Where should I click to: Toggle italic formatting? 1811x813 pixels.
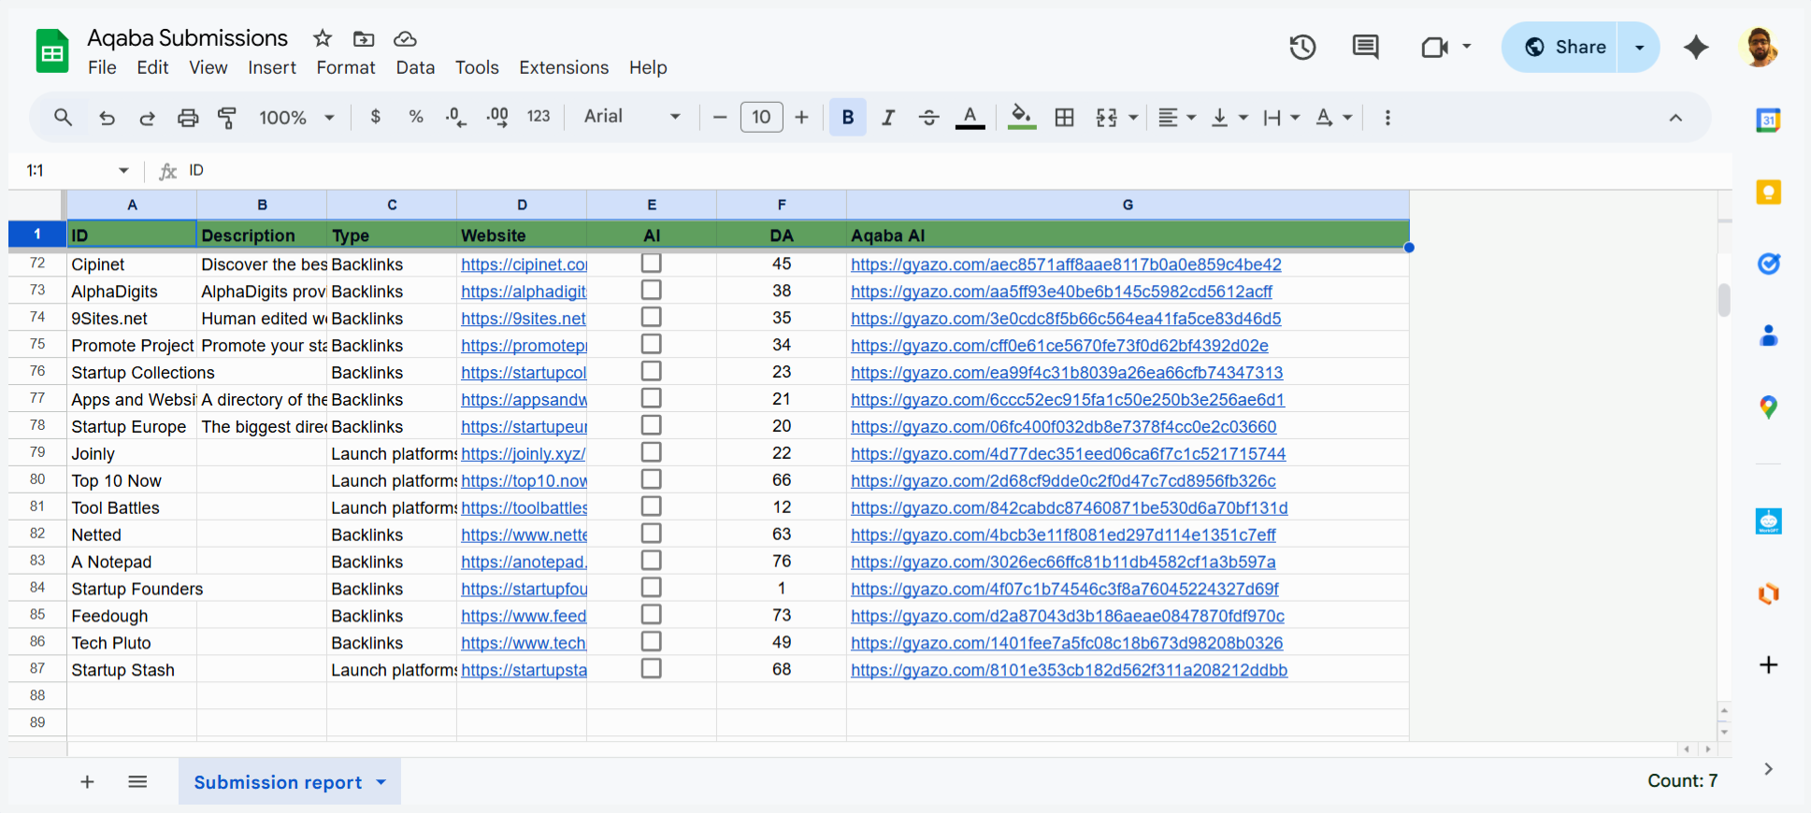[x=888, y=118]
